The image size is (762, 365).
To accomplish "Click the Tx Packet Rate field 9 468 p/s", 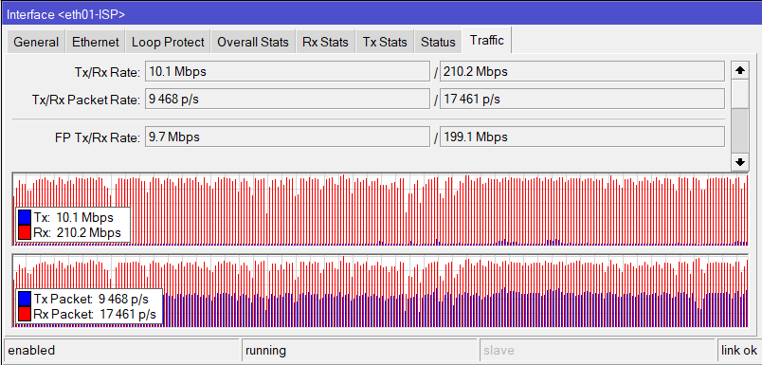I will pos(288,100).
